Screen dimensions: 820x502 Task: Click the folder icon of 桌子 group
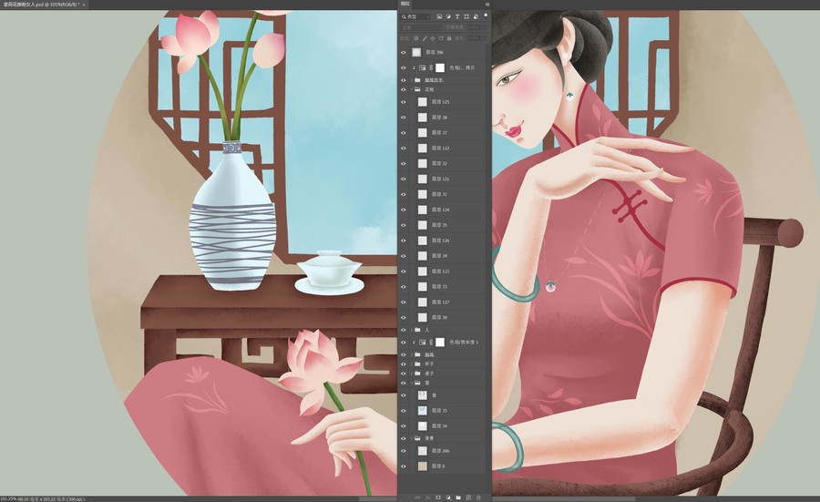pyautogui.click(x=417, y=374)
